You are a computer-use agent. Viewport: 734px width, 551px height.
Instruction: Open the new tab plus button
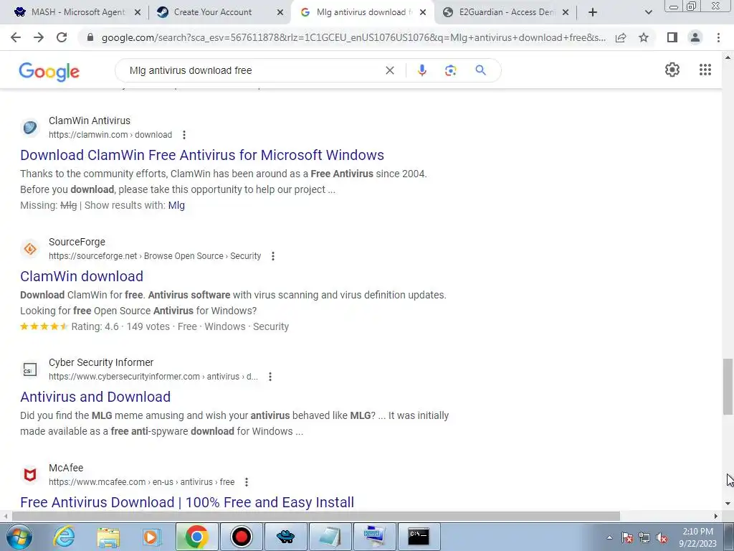[593, 12]
